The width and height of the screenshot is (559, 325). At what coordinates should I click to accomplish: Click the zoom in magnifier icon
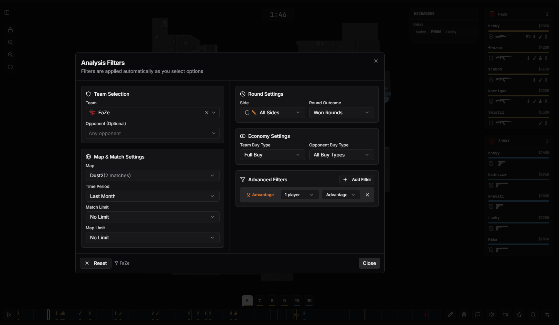pyautogui.click(x=10, y=42)
